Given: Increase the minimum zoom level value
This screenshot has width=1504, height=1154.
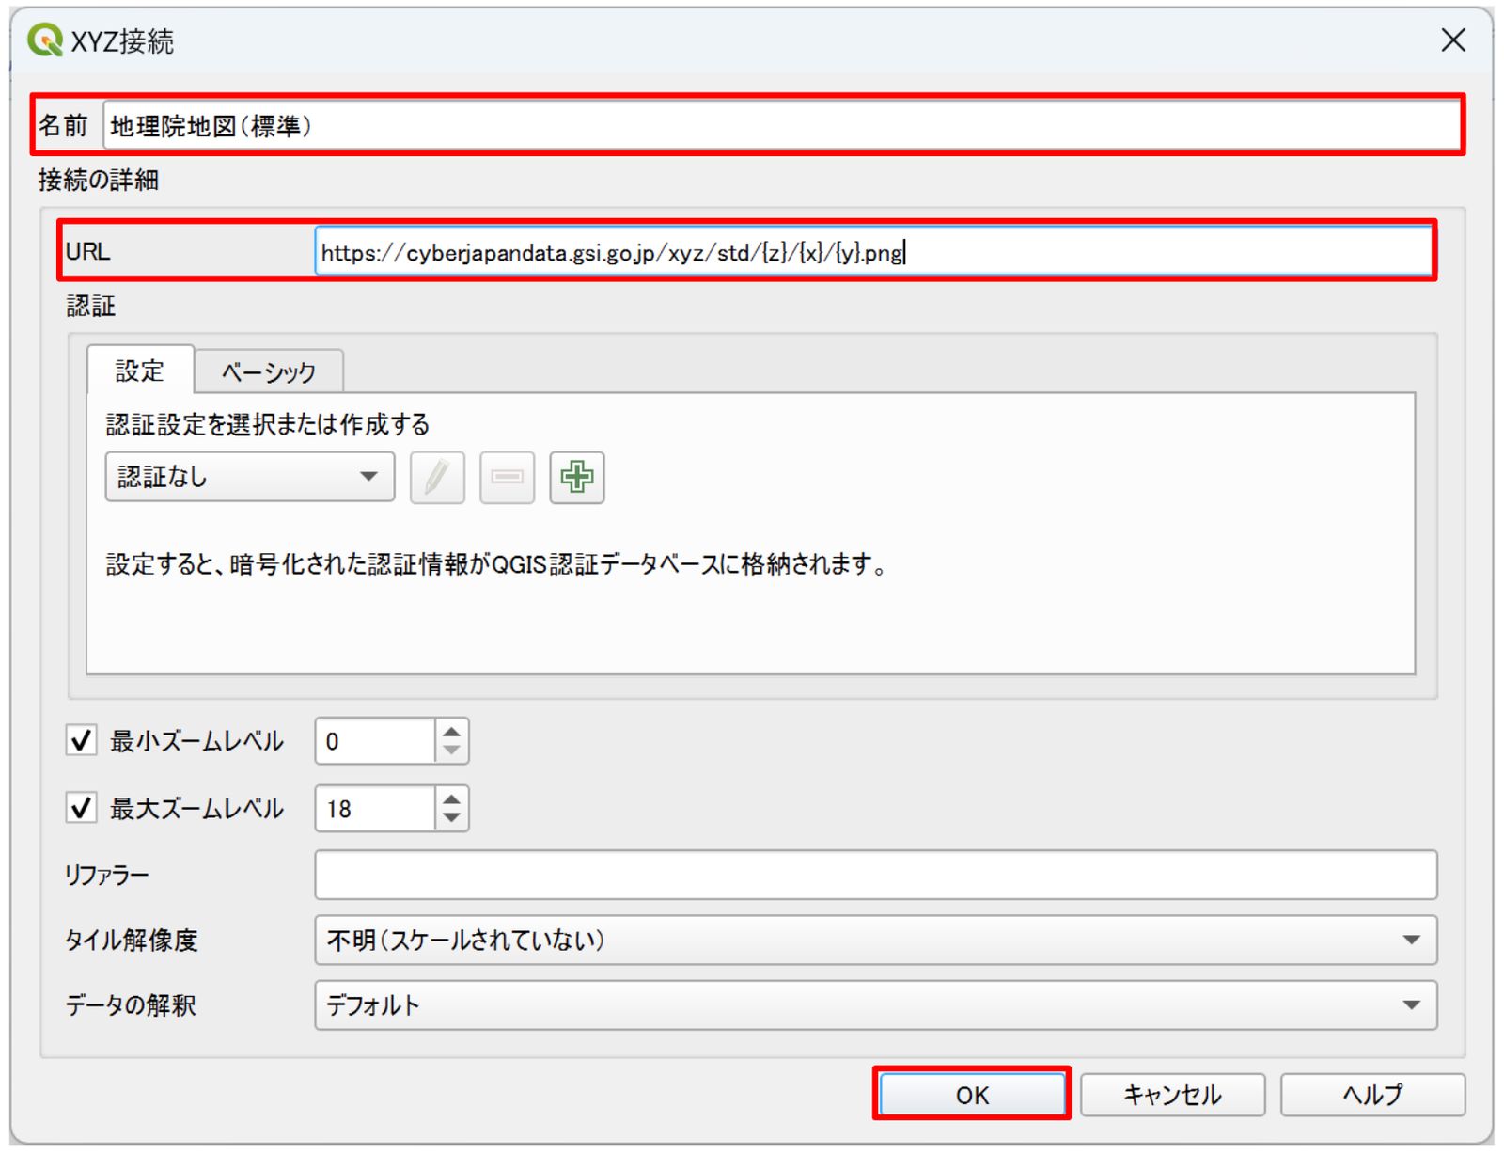Looking at the screenshot, I should [x=452, y=730].
